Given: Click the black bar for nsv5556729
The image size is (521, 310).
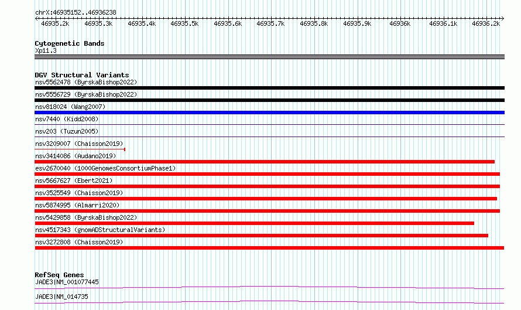Looking at the screenshot, I should pos(269,100).
